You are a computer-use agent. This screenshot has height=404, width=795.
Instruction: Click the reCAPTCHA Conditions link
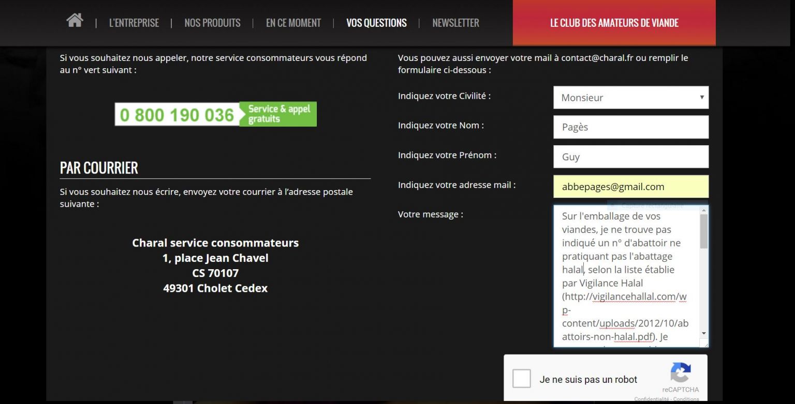[687, 399]
